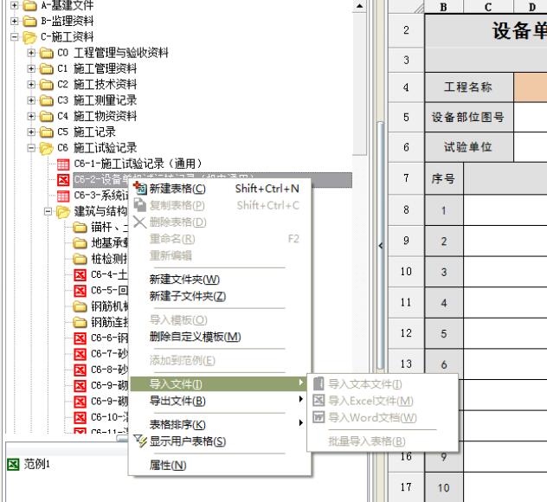547x502 pixels.
Task: Select 导入Excel文件(M) in submenu
Action: 383,401
